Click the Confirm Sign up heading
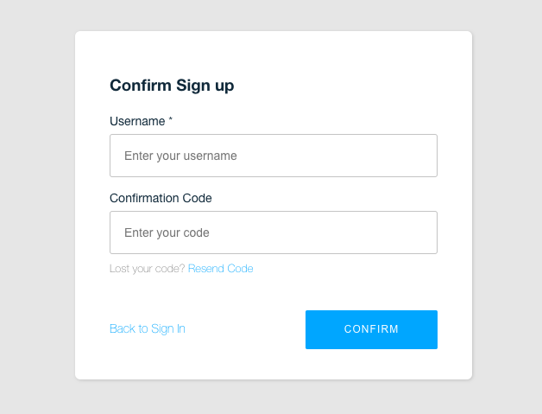This screenshot has width=542, height=414. tap(172, 86)
